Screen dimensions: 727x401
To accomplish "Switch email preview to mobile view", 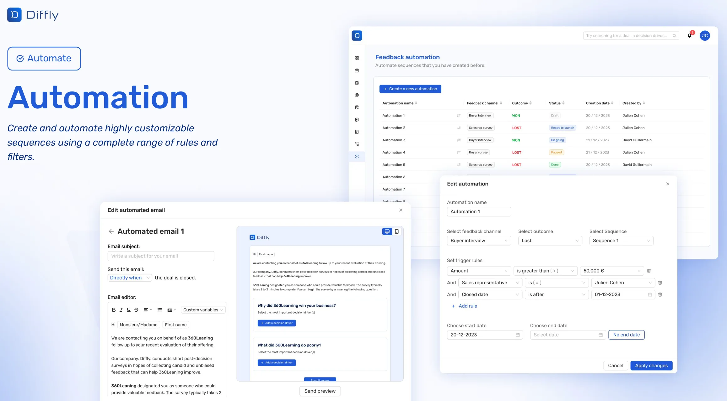I will click(x=397, y=232).
